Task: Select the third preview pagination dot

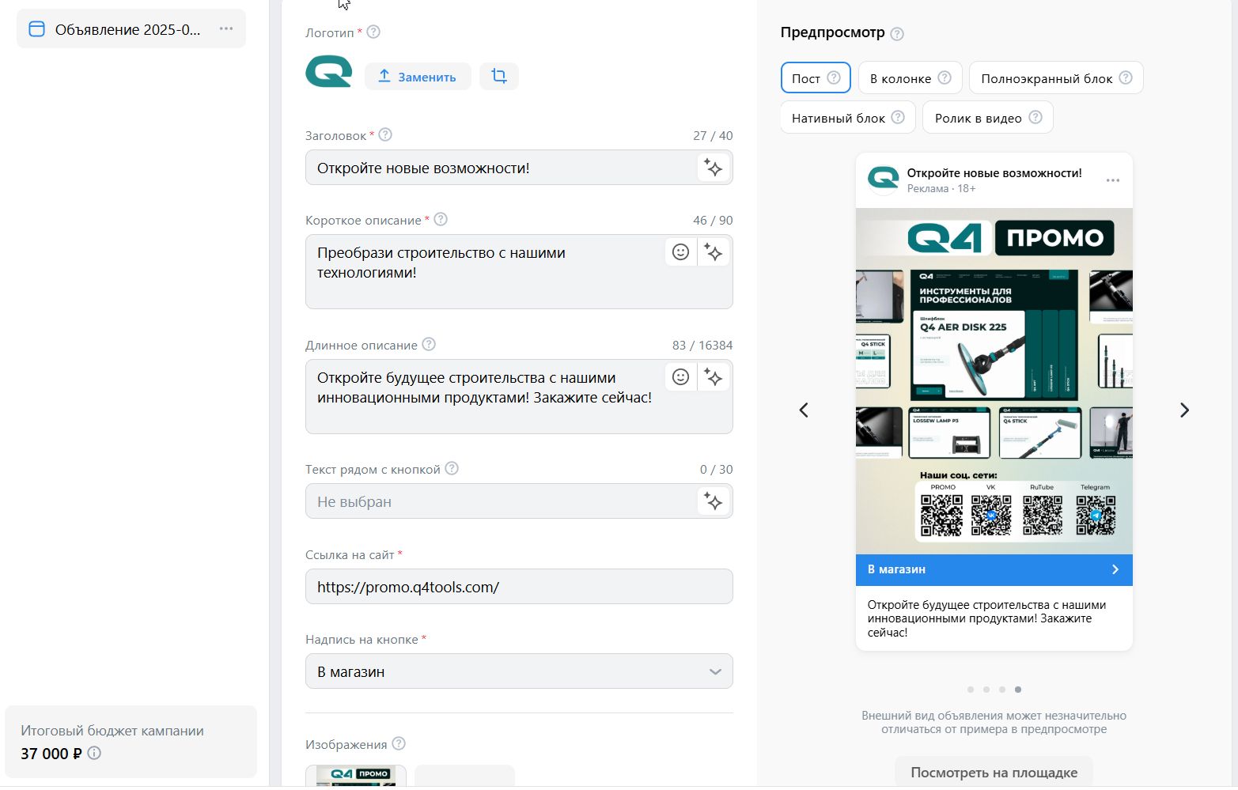Action: tap(1002, 690)
